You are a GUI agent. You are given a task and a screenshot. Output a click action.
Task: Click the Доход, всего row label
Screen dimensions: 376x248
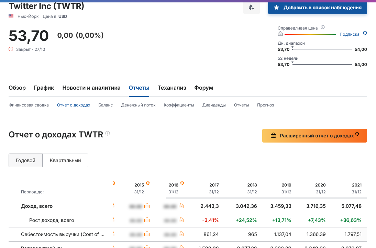(37, 206)
